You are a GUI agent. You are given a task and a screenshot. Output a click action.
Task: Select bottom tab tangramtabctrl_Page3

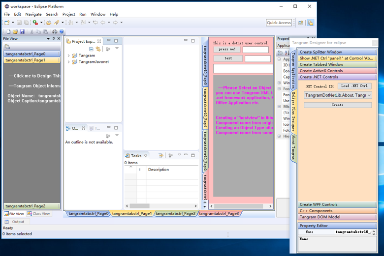pyautogui.click(x=219, y=213)
